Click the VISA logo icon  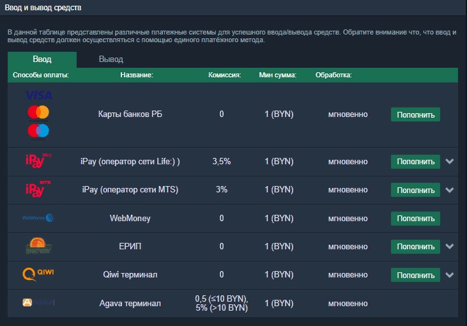point(39,95)
